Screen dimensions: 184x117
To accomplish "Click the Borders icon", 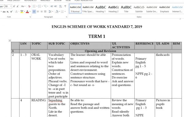I will [62, 12].
